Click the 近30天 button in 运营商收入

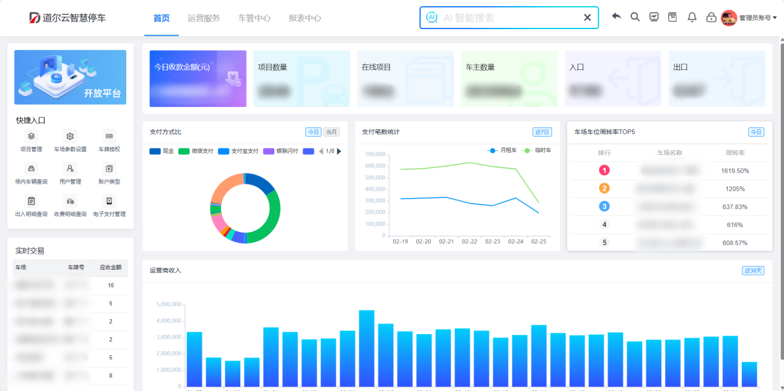pyautogui.click(x=753, y=270)
